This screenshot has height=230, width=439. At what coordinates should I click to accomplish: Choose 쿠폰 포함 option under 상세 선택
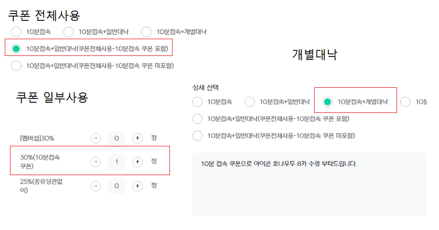(198, 119)
